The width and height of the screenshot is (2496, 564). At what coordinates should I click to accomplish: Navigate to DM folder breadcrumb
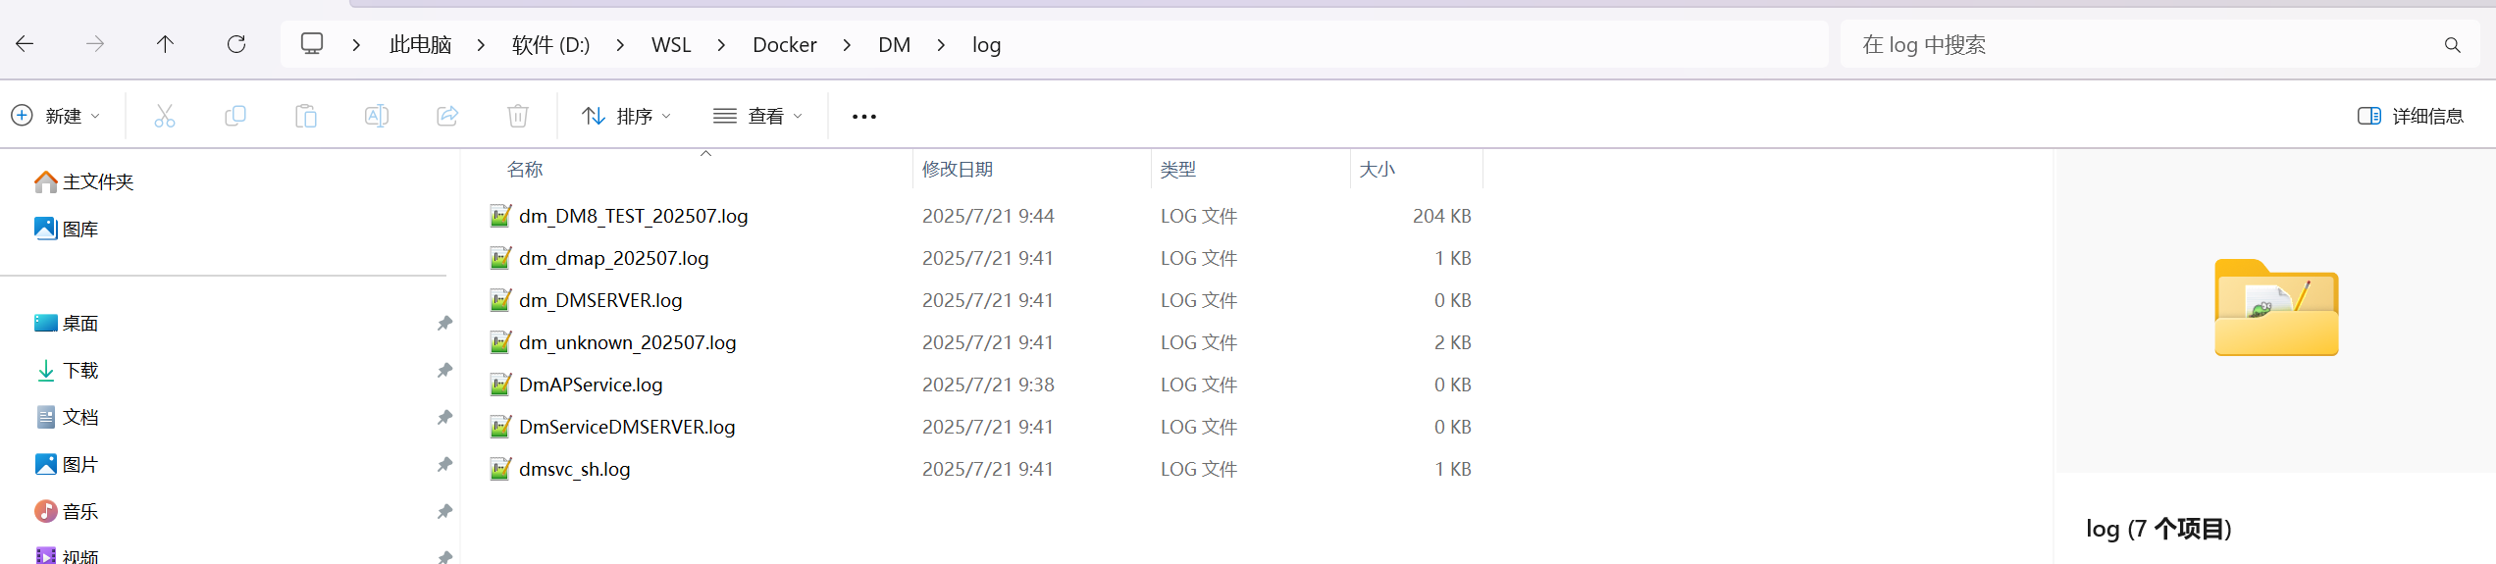click(894, 45)
